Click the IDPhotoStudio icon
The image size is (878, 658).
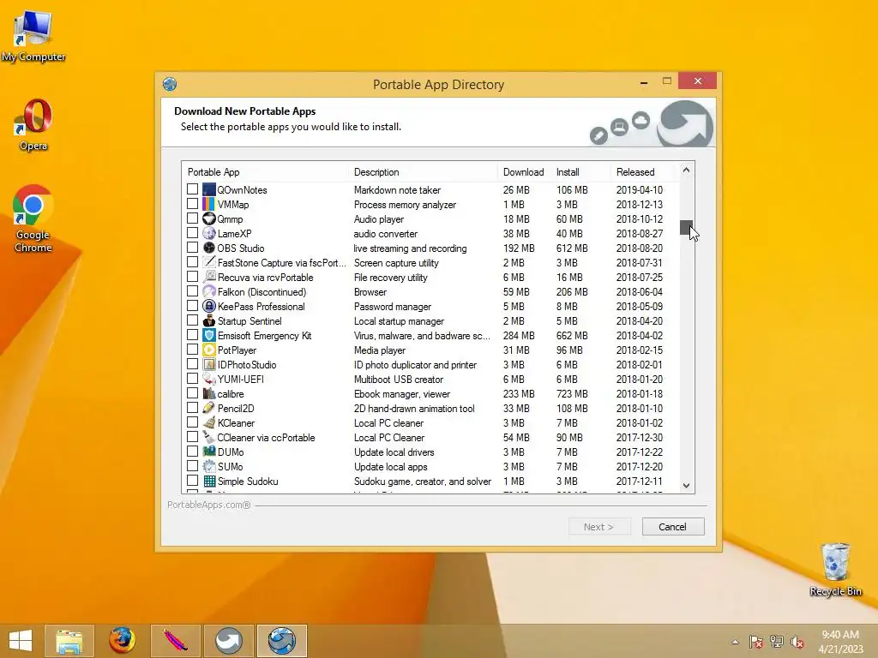(x=209, y=364)
